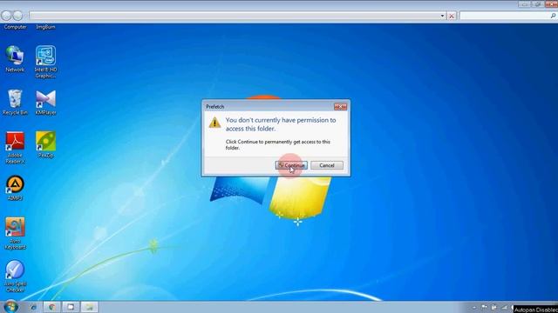Select the ImgBurn desktop icon label
Screen dimensions: 558x313
[45, 27]
